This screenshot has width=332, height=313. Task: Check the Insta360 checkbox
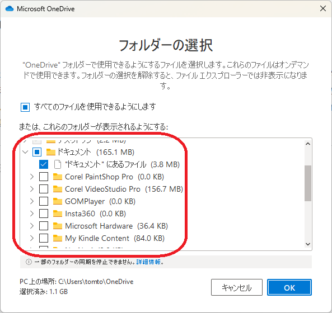tap(44, 214)
